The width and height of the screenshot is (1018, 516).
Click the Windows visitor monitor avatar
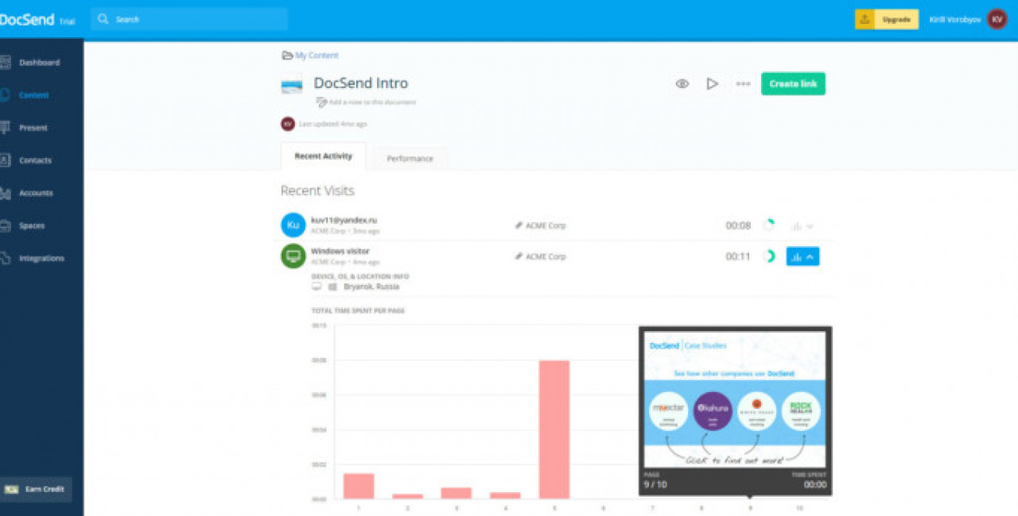[x=293, y=256]
